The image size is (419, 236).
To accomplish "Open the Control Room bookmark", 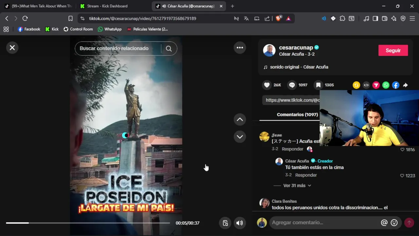I will pyautogui.click(x=78, y=29).
